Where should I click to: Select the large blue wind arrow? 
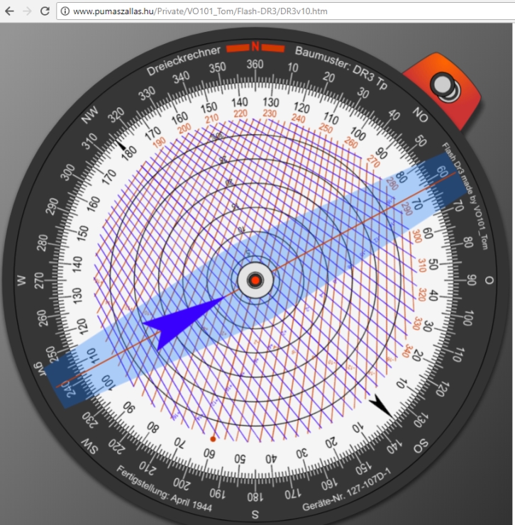click(183, 322)
